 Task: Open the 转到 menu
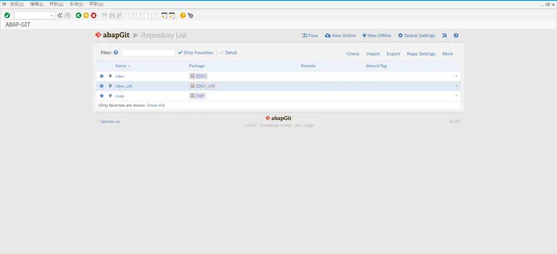[57, 4]
